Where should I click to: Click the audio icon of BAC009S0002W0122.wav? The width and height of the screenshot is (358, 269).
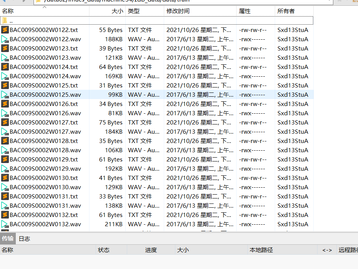point(5,39)
